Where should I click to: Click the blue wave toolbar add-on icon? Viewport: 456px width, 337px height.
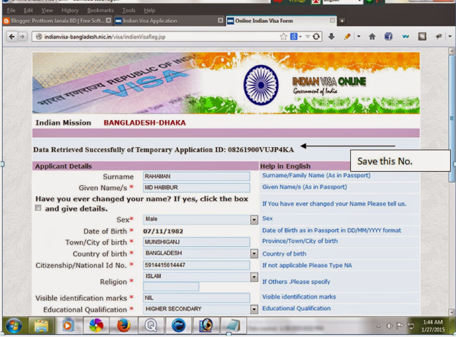(406, 36)
